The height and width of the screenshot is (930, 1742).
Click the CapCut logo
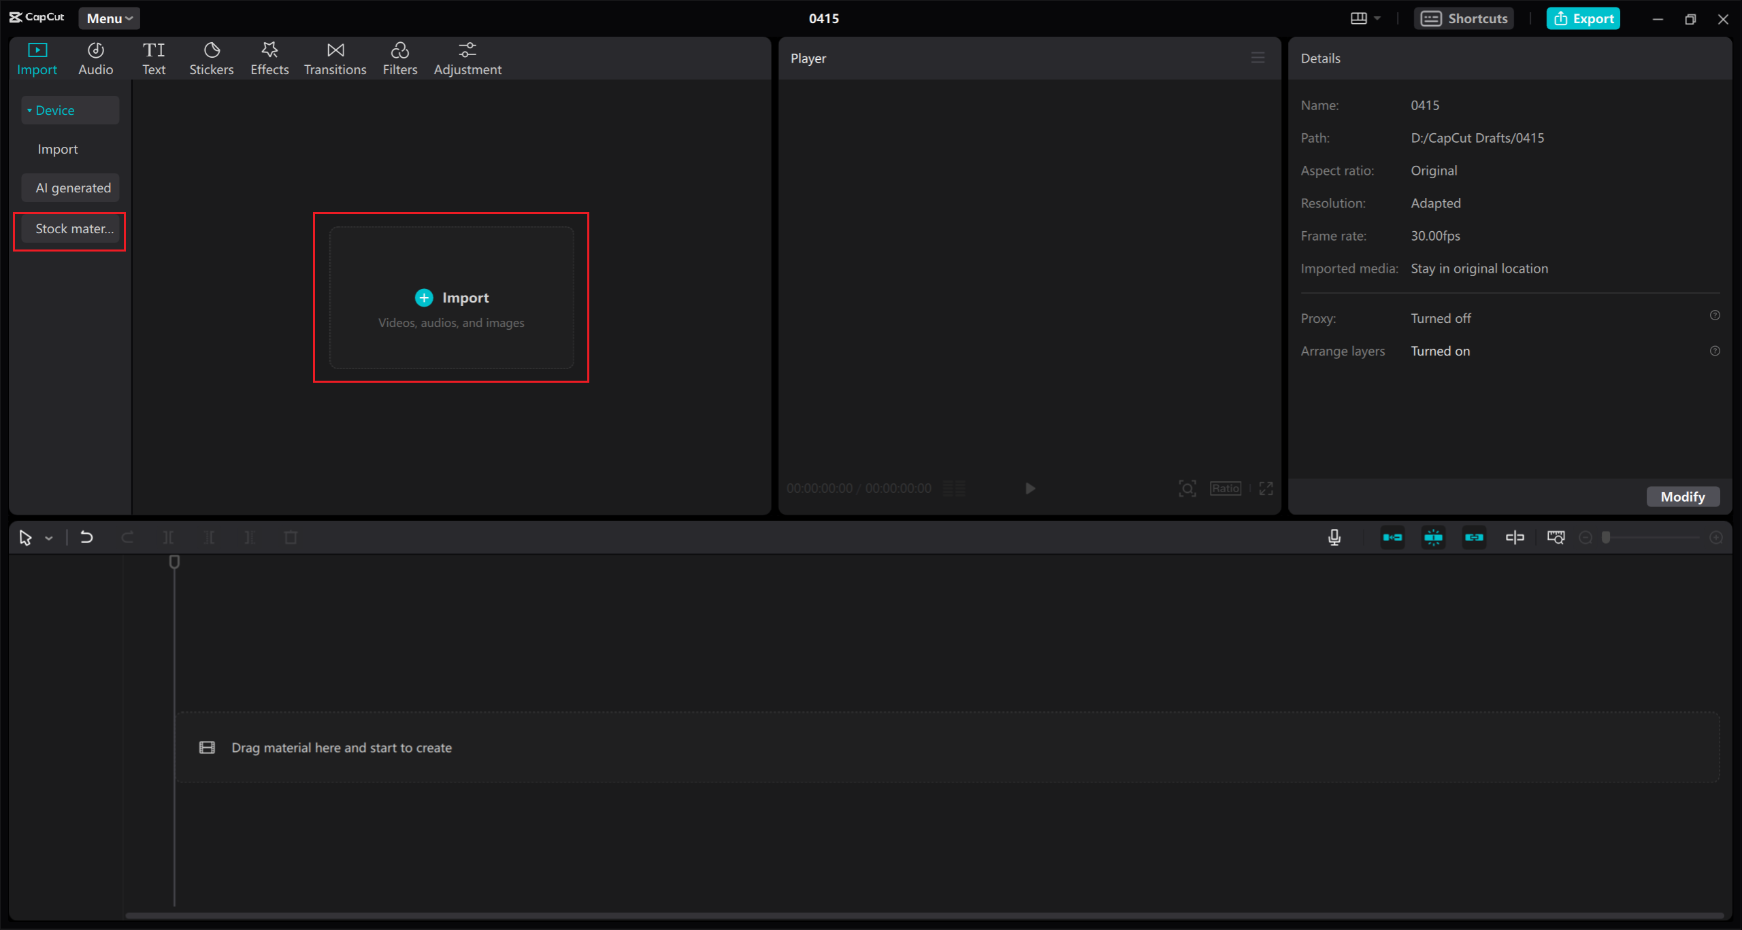tap(37, 17)
